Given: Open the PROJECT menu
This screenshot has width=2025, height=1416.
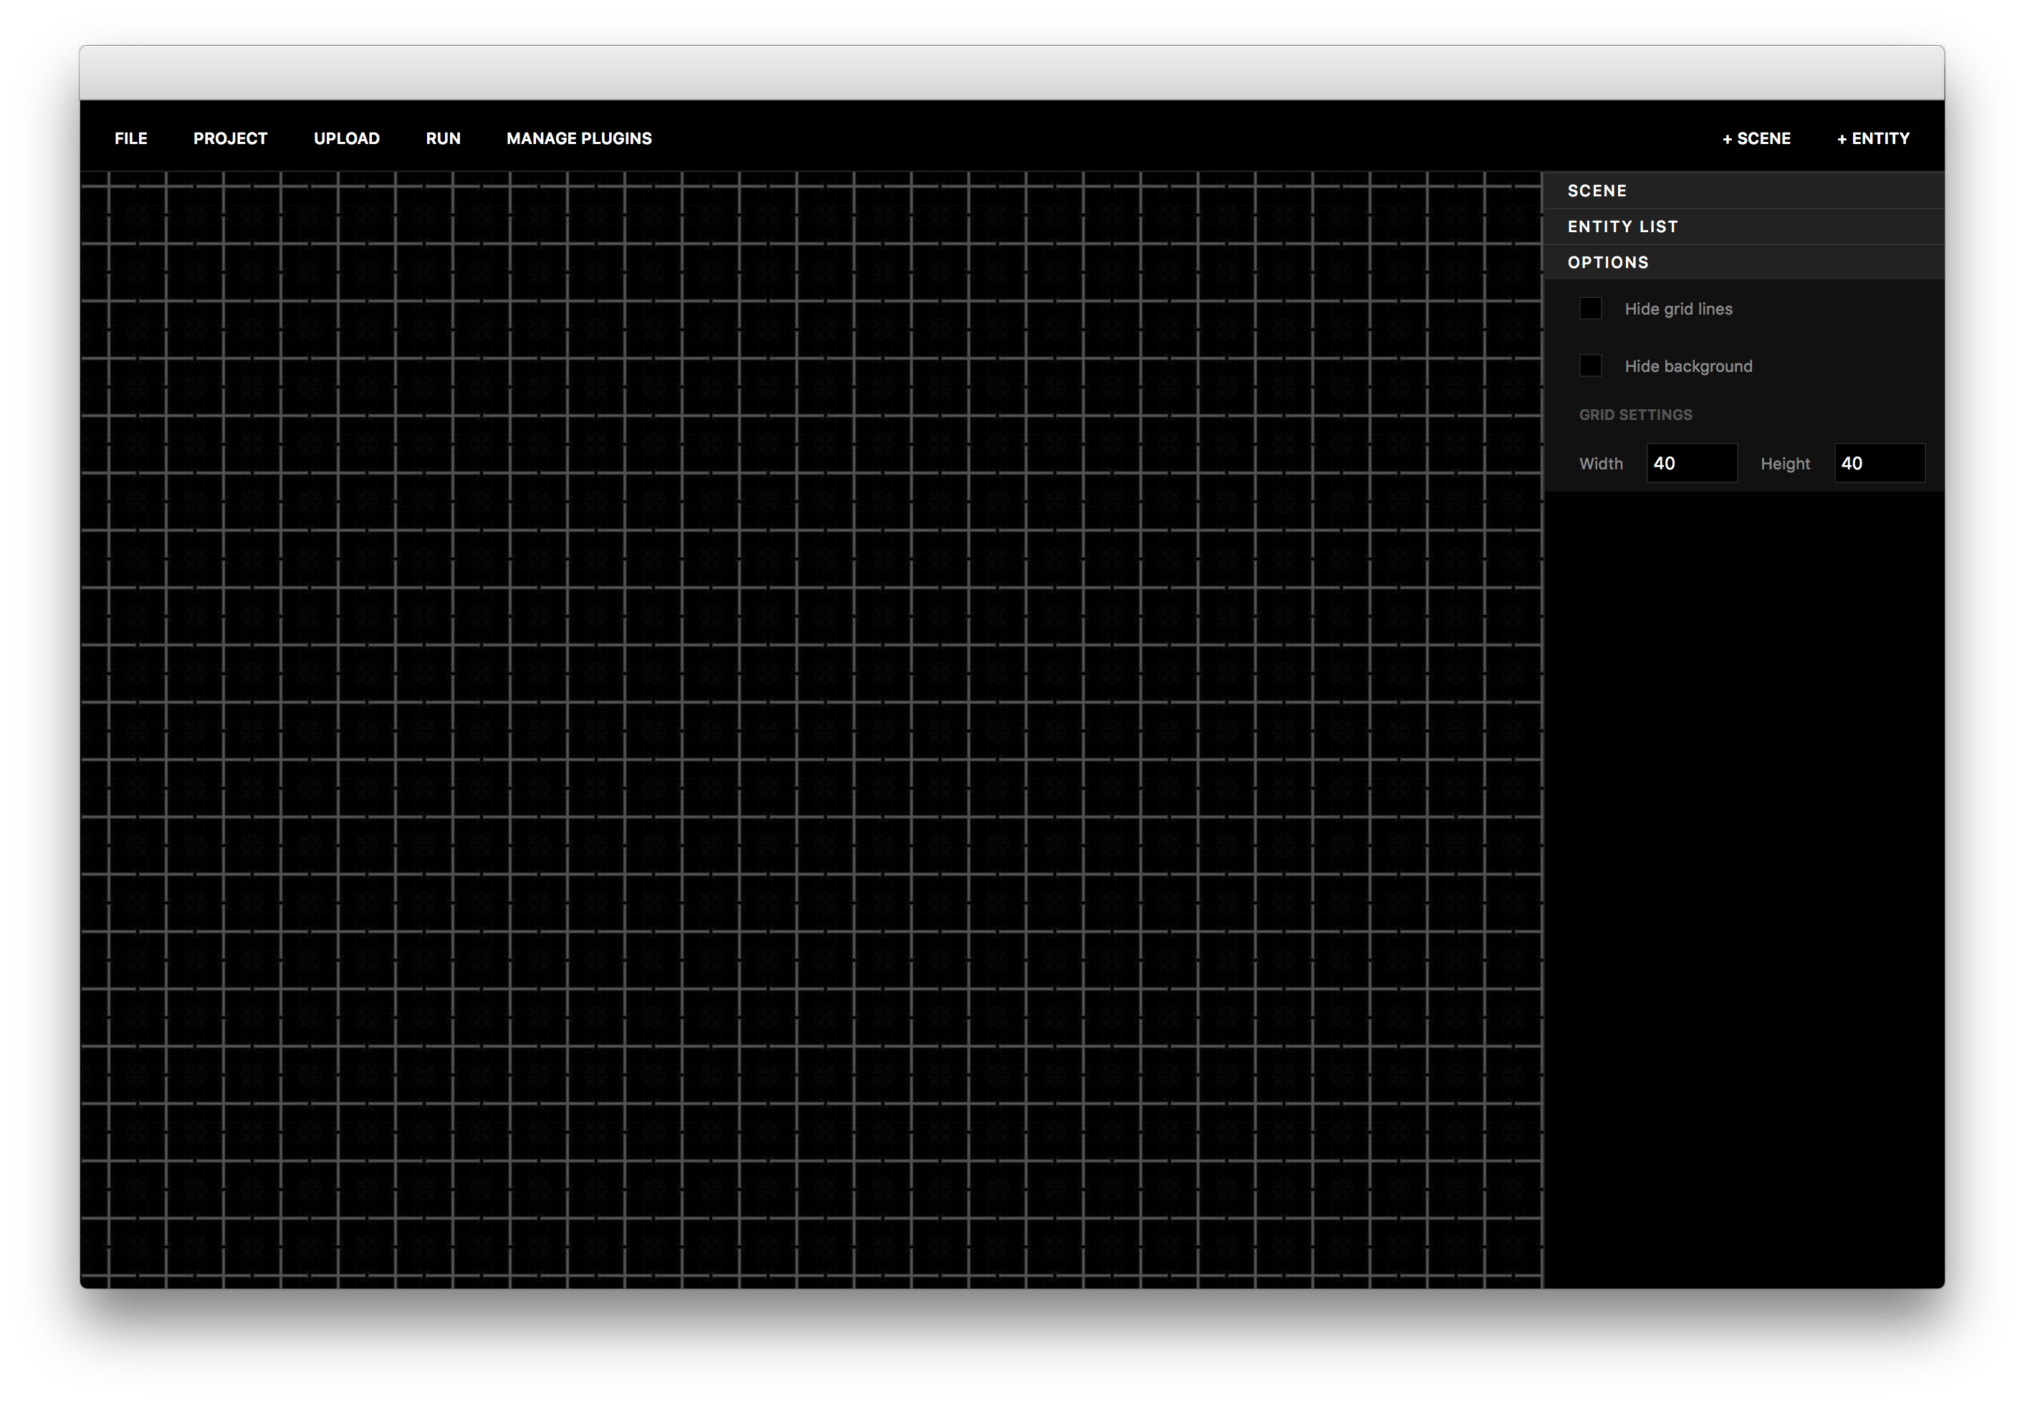Looking at the screenshot, I should coord(230,138).
